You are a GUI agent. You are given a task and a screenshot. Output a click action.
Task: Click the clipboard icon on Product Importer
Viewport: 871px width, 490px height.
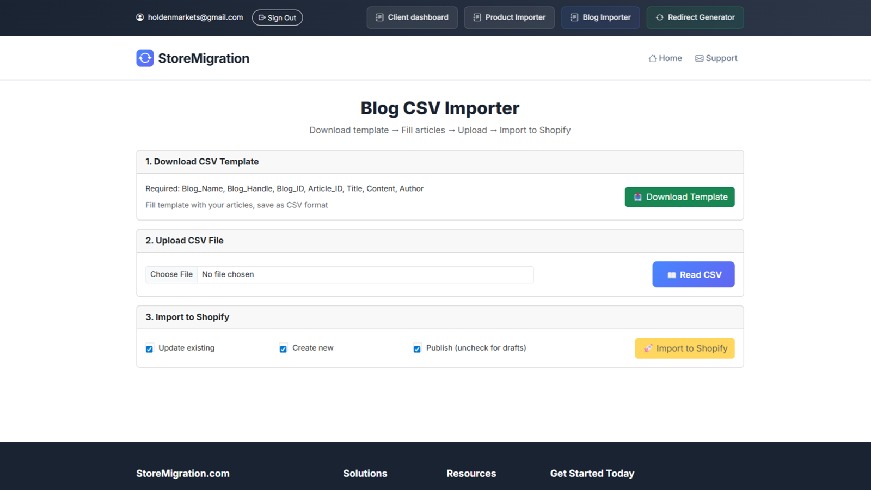tap(476, 17)
